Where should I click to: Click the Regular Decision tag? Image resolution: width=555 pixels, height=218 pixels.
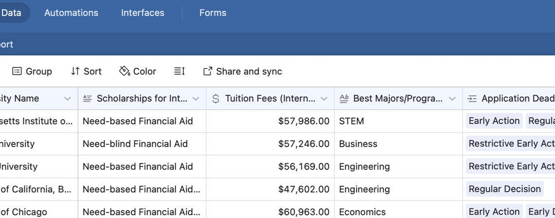[x=505, y=189]
